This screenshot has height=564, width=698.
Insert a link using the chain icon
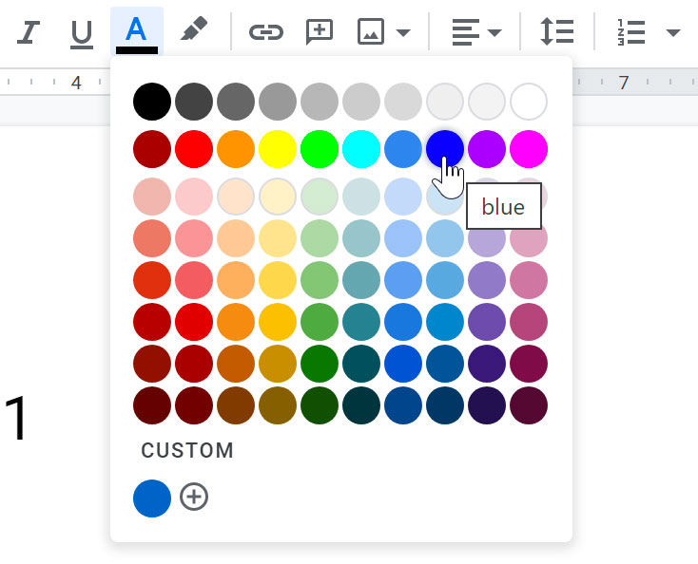(266, 32)
